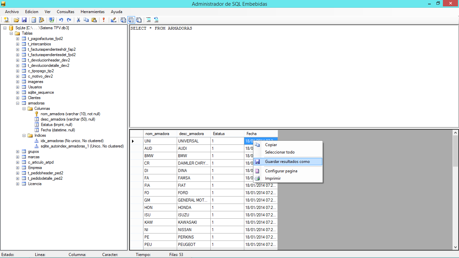Click the save floppy disk icon
The width and height of the screenshot is (459, 258).
pyautogui.click(x=24, y=20)
